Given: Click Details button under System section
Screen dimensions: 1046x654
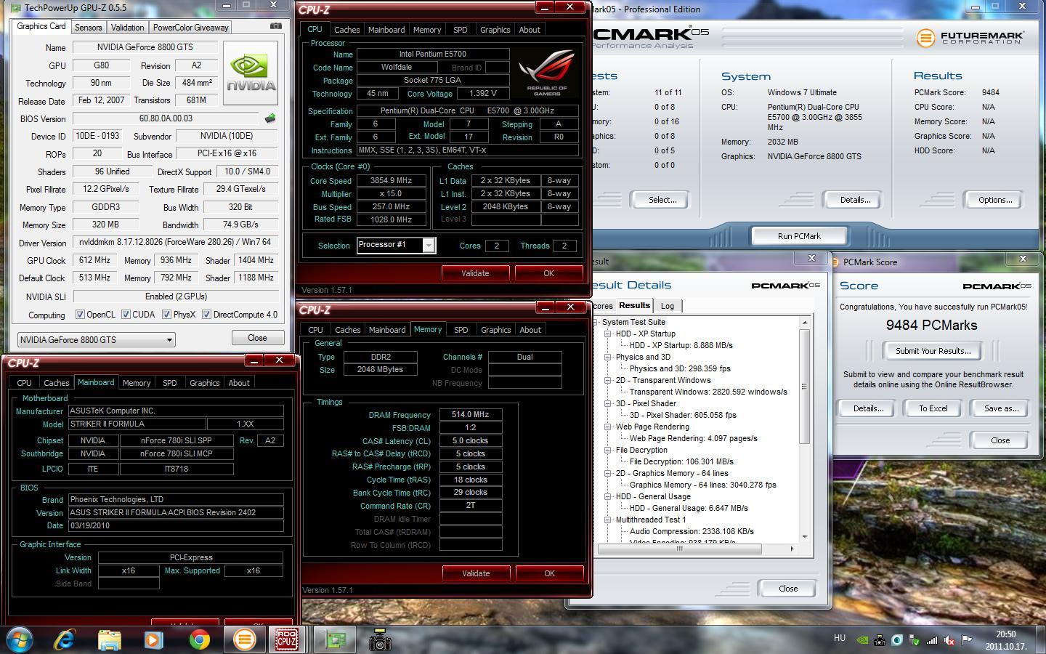Looking at the screenshot, I should (854, 200).
